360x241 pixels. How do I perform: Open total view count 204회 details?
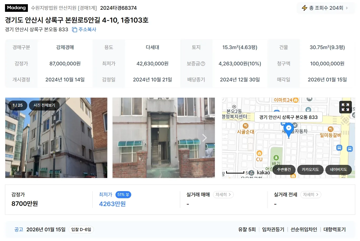point(326,8)
